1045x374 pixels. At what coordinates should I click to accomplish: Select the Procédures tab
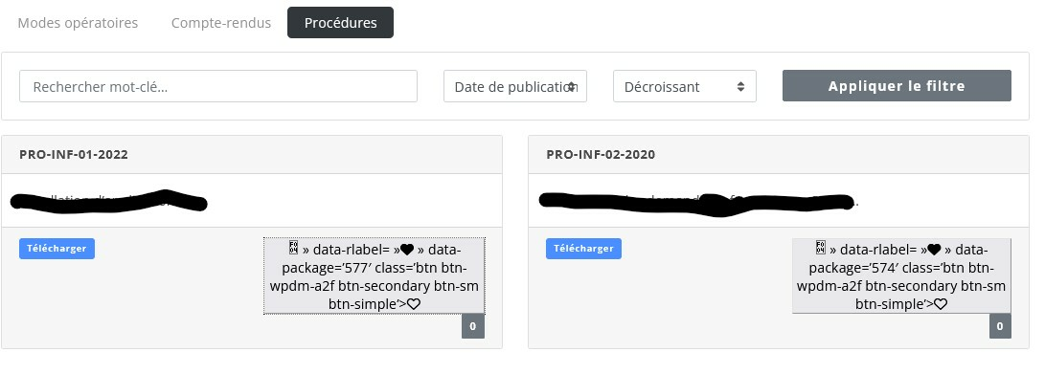(x=341, y=23)
